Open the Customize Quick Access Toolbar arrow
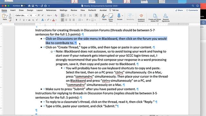The height and width of the screenshot is (116, 206). (x=49, y=6)
